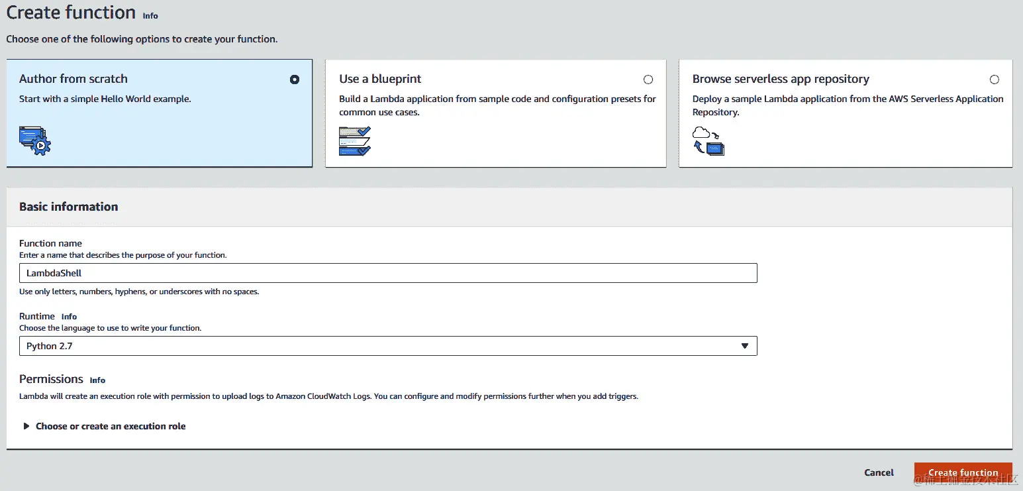Click the Create function button
The height and width of the screenshot is (491, 1023).
tap(963, 472)
